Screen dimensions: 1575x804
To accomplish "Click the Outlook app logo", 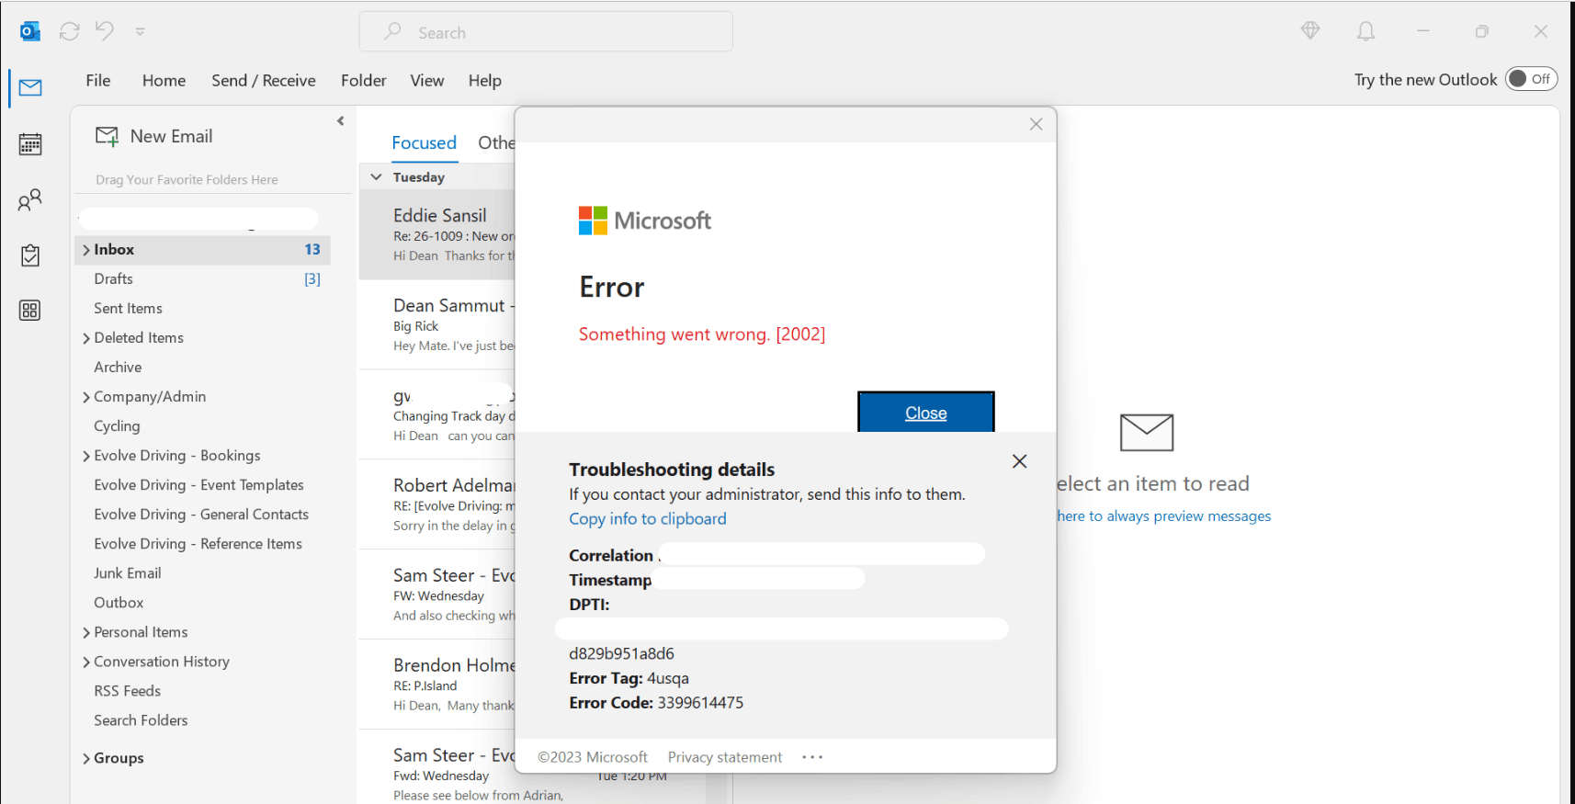I will coord(30,31).
